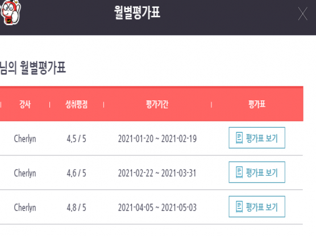Viewport: 316px width, 236px height.
Task: Click the 2021-02-22 ~ 2021-03-31 evaluation period
Action: pyautogui.click(x=157, y=173)
